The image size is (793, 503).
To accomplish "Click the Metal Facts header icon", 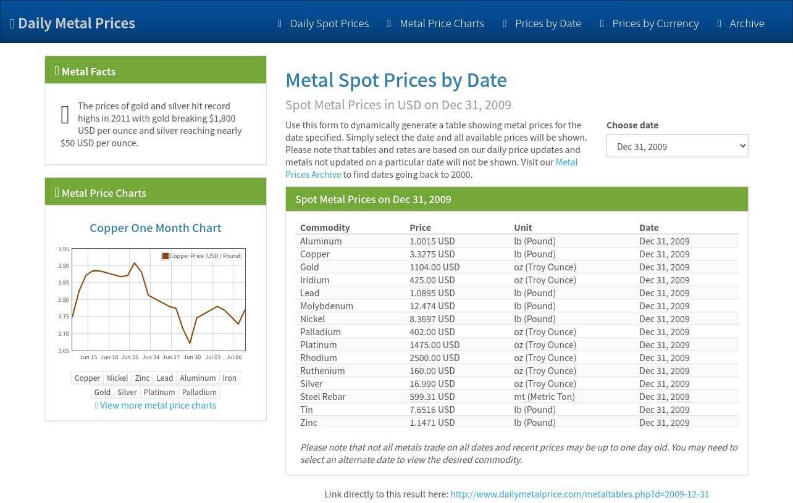I will [57, 71].
